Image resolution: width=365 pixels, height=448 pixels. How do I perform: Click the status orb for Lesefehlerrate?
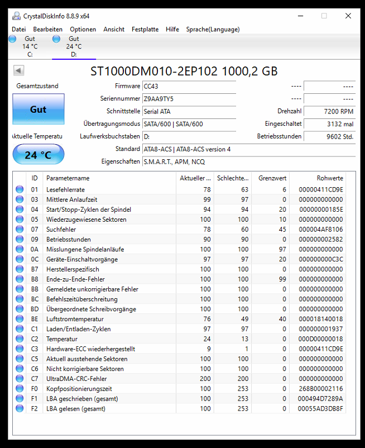pos(20,189)
